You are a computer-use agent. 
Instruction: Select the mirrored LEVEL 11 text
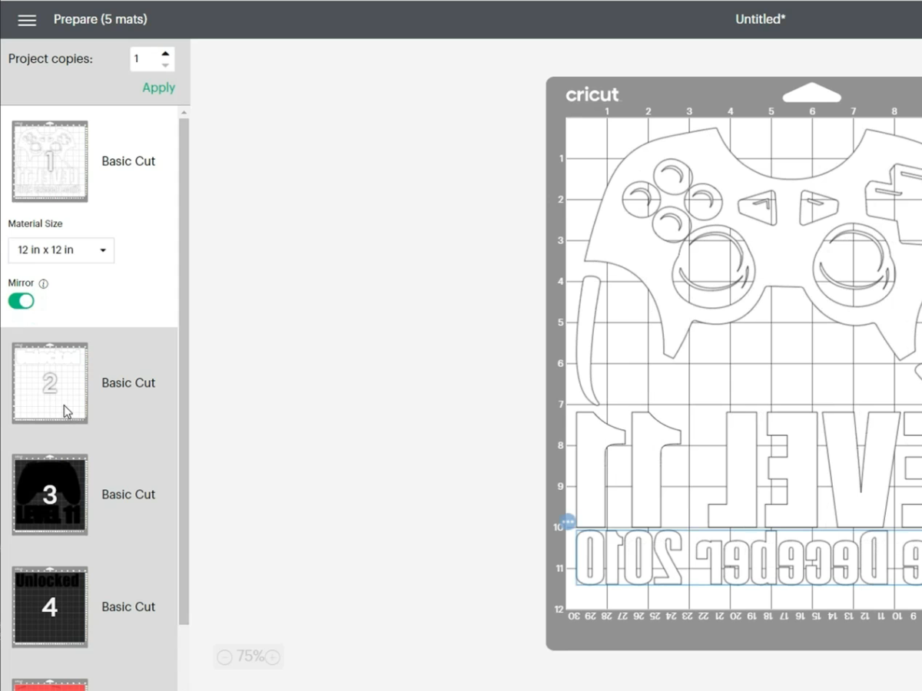pyautogui.click(x=749, y=468)
